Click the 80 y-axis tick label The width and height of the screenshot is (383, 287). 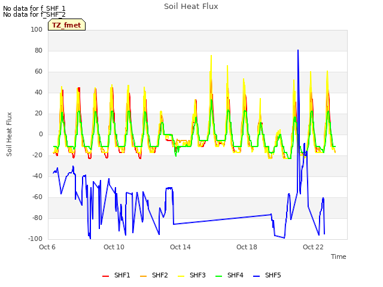38,50
